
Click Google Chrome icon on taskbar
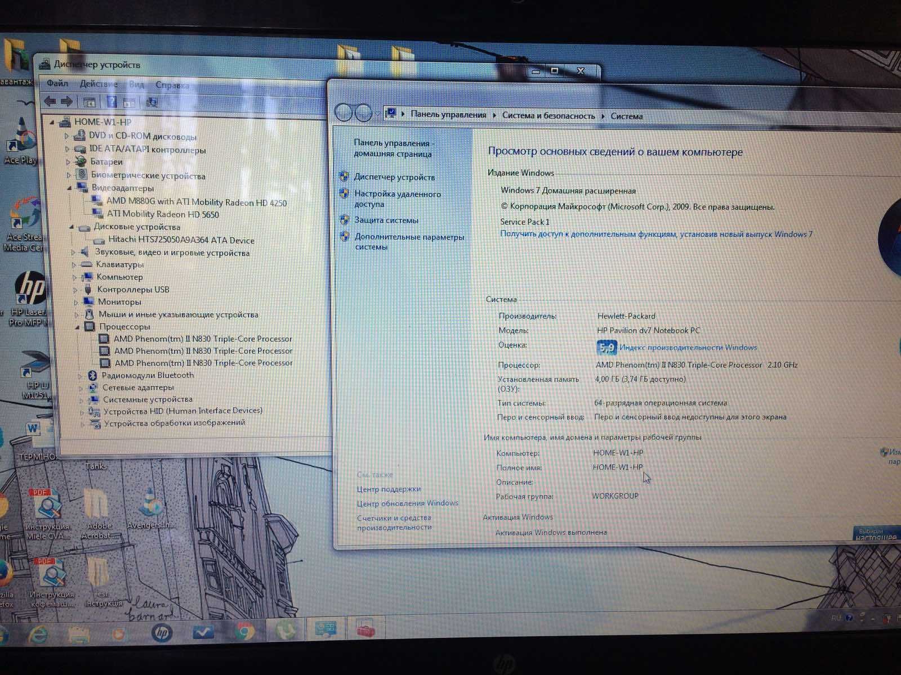244,632
